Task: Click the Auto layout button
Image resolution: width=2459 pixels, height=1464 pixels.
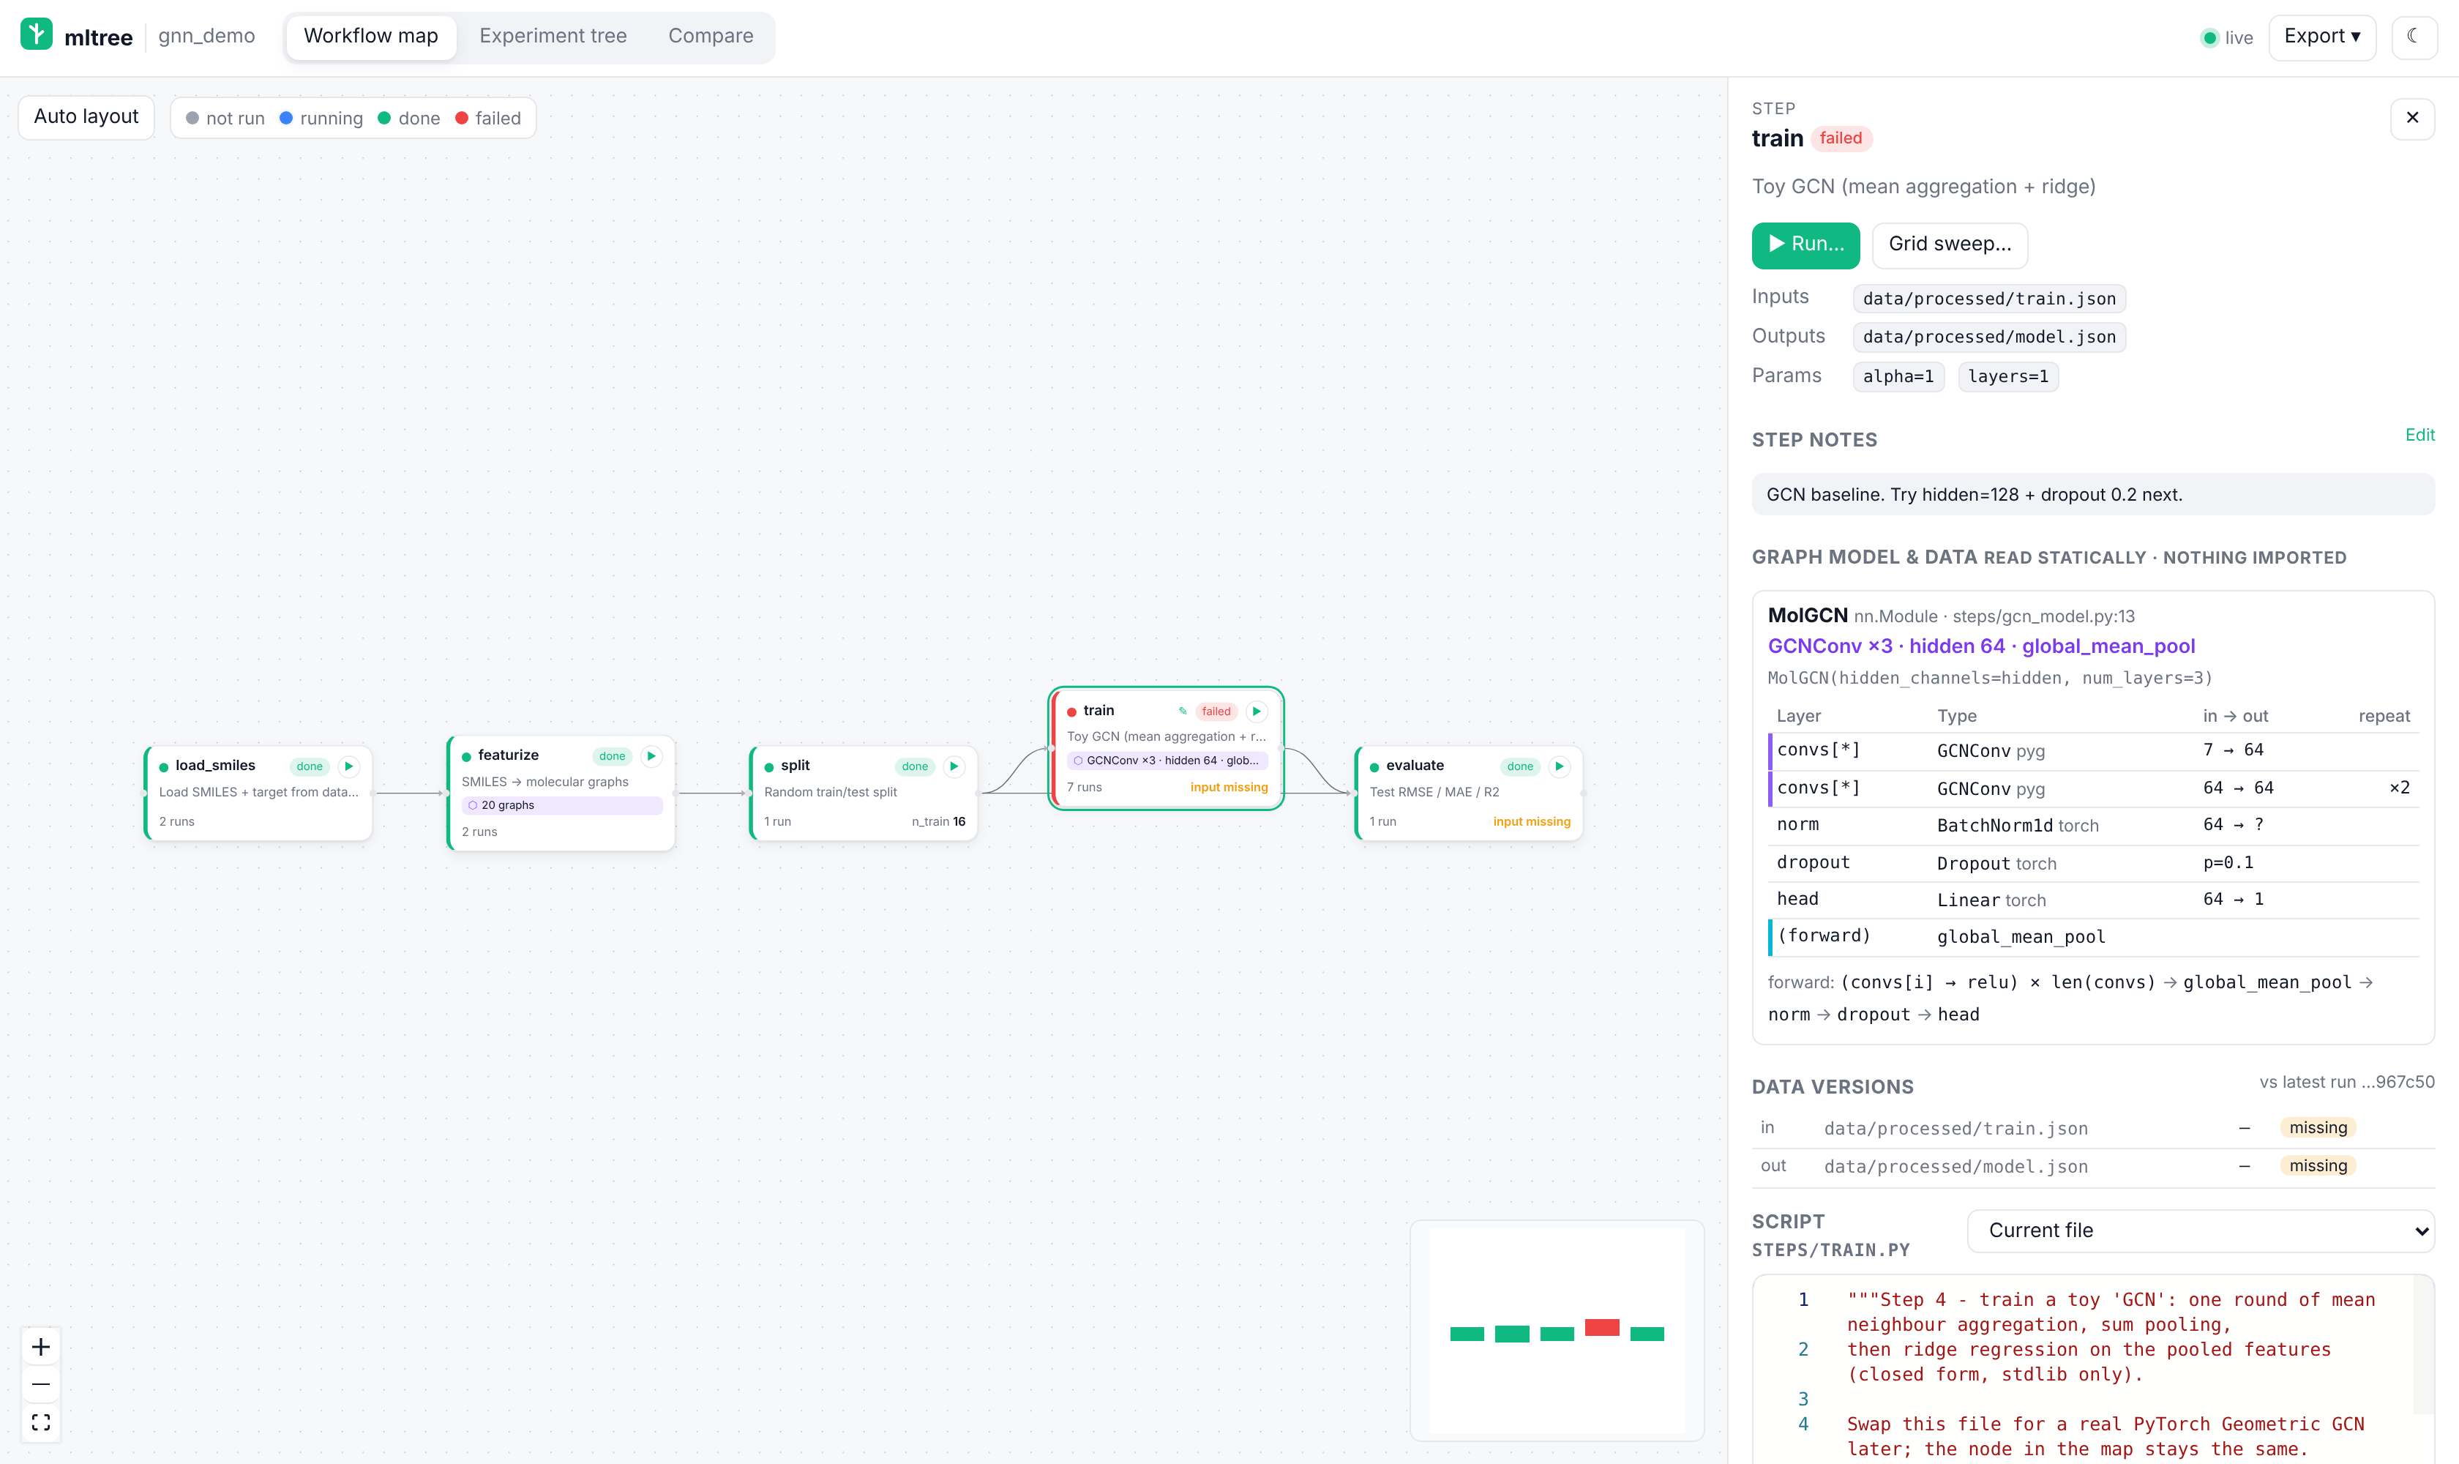Action: [x=87, y=117]
